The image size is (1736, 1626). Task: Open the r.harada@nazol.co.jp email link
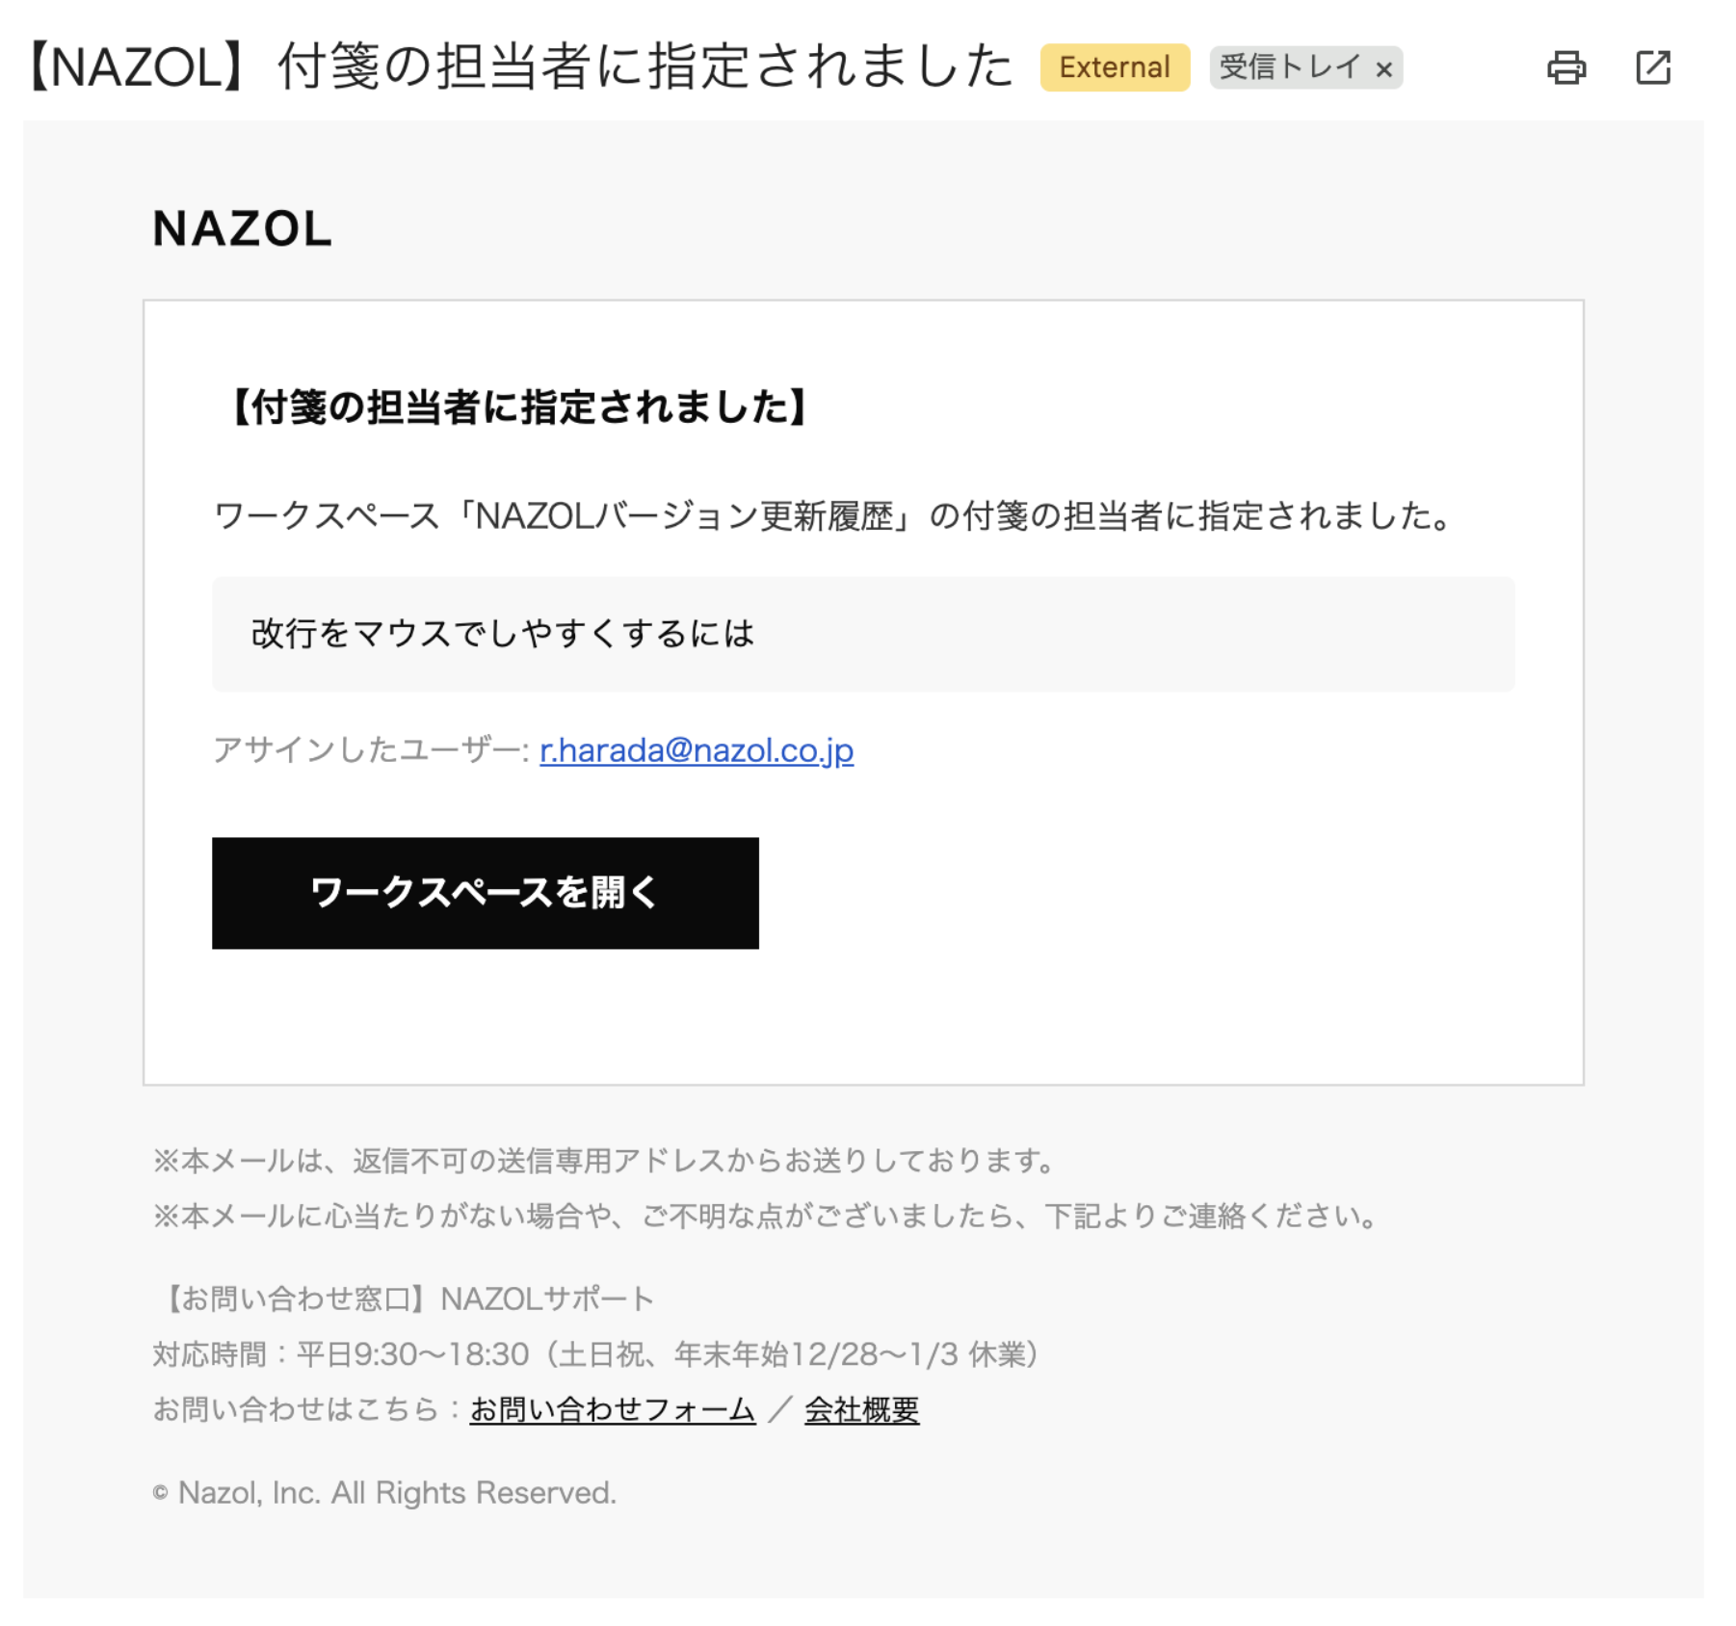pos(697,750)
